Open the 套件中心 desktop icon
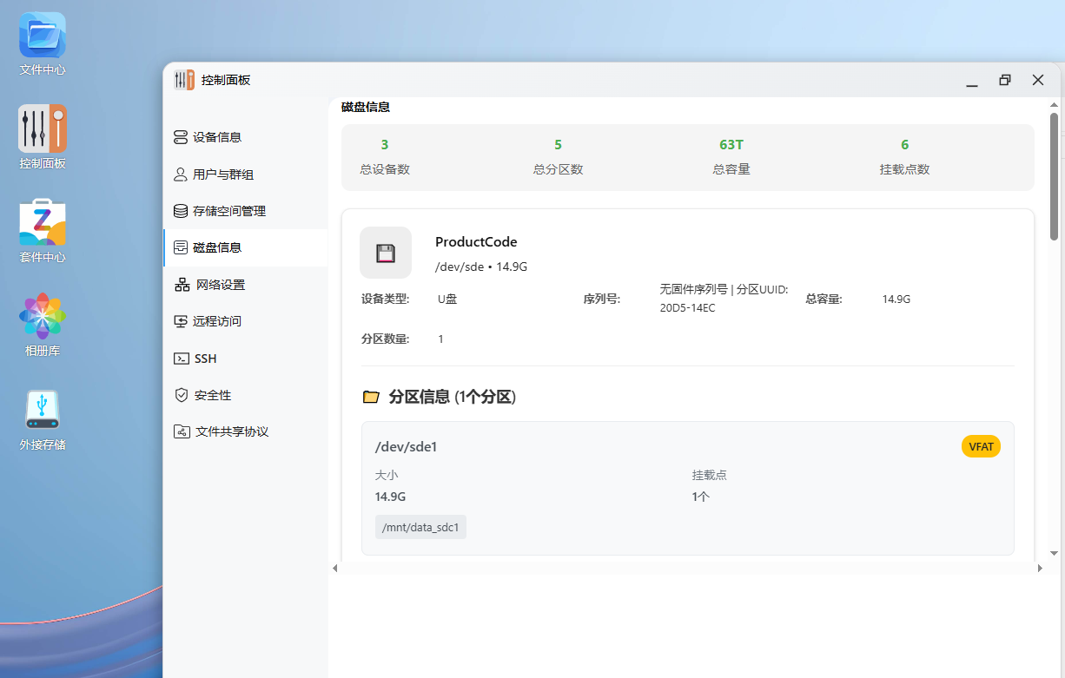This screenshot has width=1065, height=678. tap(43, 224)
